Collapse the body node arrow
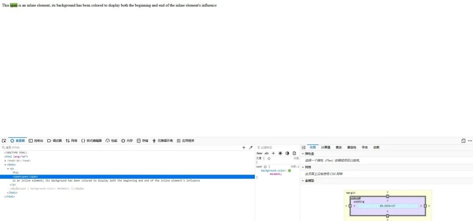Viewport: 473px width, 221px height. 5,165
